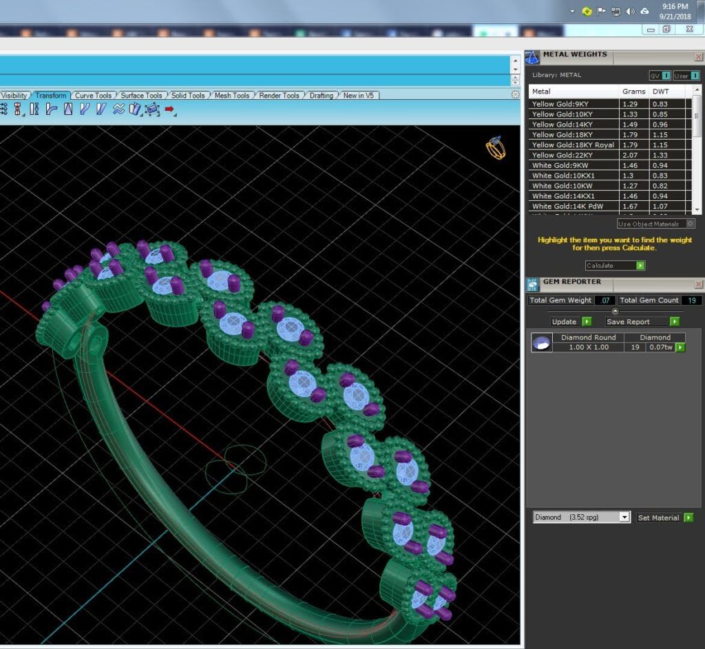Click the Total Gem Count value field
Image resolution: width=705 pixels, height=649 pixels.
coord(691,300)
